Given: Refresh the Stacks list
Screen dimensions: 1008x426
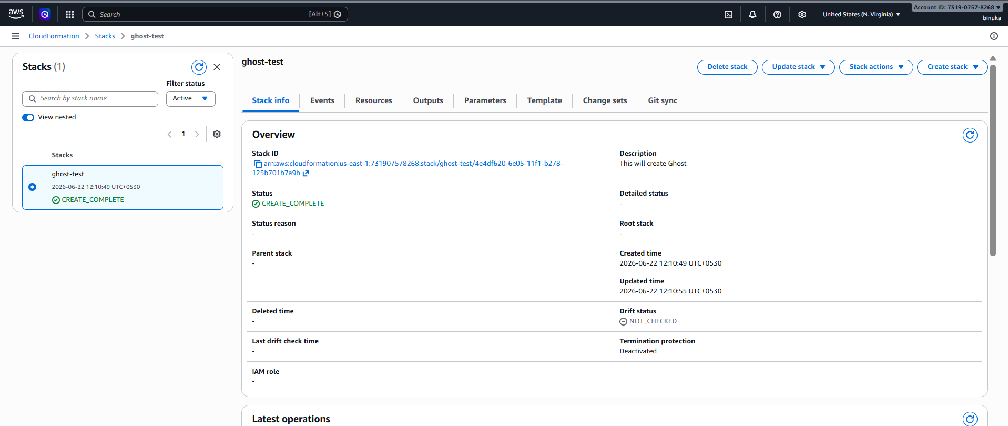Looking at the screenshot, I should [x=199, y=67].
